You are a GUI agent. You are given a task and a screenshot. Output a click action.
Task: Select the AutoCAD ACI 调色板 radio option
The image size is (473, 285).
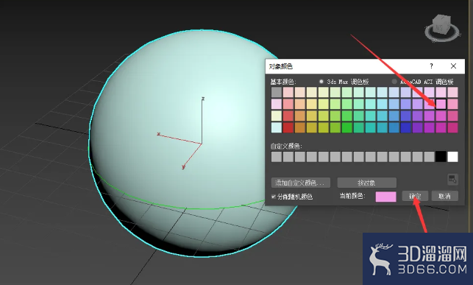point(394,82)
